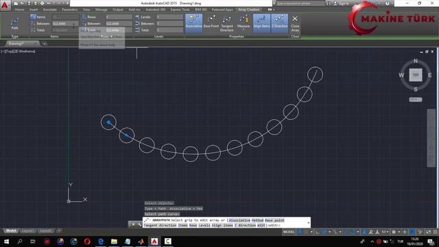Viewport: 439px width, 247px height.
Task: Open Windows taskbar search
Action: [x=20, y=242]
